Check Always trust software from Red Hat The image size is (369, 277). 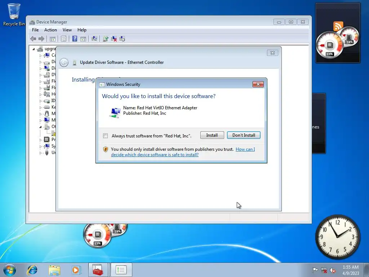click(x=106, y=136)
